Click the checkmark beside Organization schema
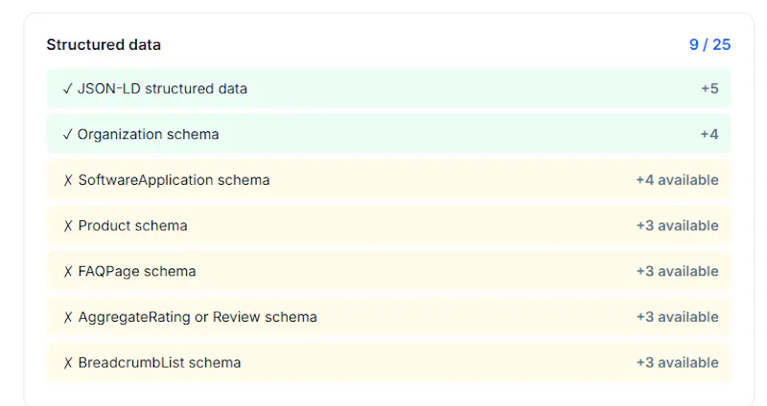This screenshot has height=406, width=767. tap(67, 134)
